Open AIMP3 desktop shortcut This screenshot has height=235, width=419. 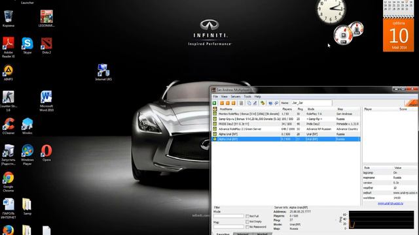tap(9, 72)
